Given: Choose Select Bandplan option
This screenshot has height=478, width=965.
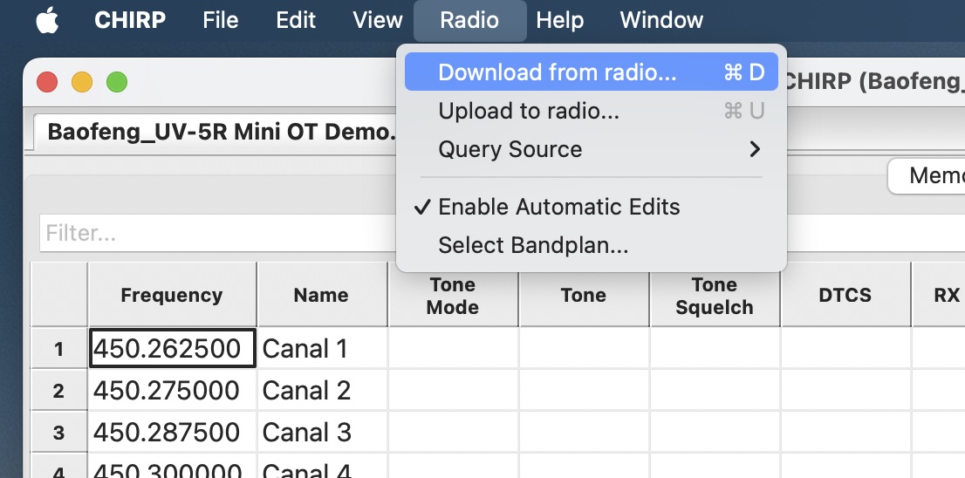Looking at the screenshot, I should (x=592, y=245).
